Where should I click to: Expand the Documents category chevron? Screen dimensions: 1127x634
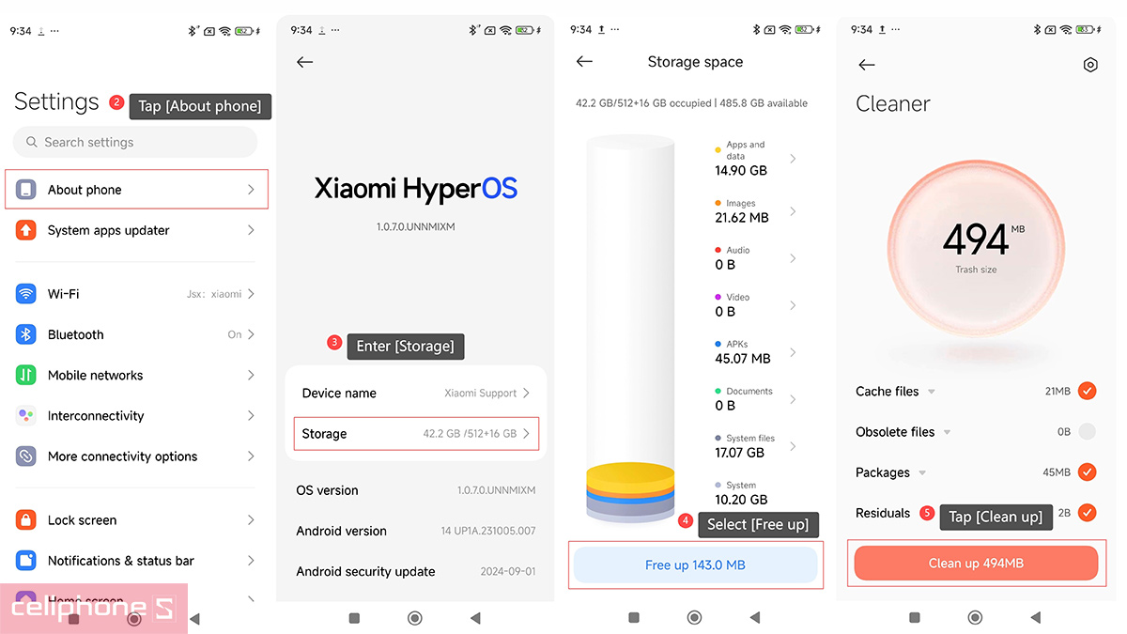[x=793, y=399]
